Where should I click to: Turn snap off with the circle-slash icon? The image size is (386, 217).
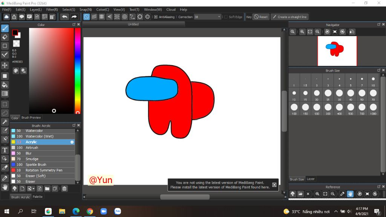86,17
